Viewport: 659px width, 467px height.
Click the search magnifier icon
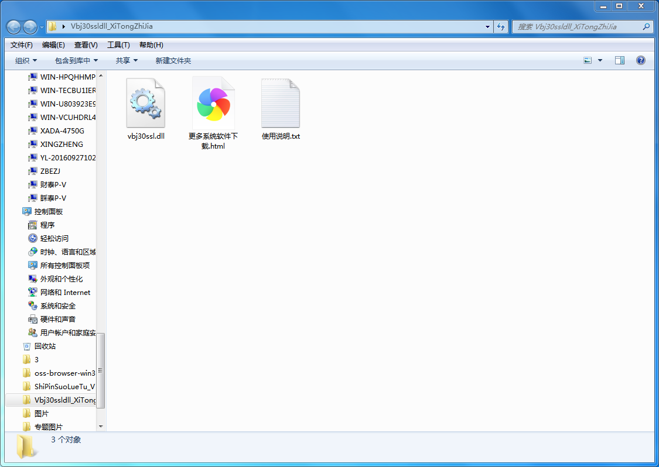click(646, 26)
